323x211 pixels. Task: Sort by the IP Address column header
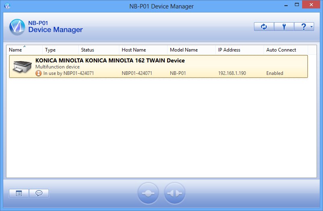tap(239, 50)
